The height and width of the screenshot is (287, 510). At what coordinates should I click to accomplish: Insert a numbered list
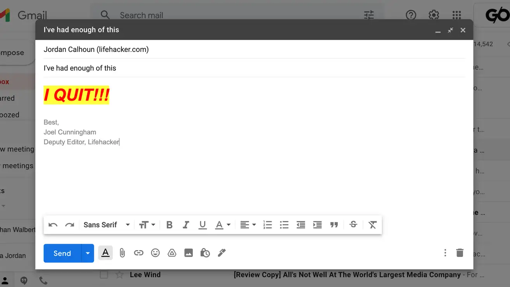pos(268,225)
